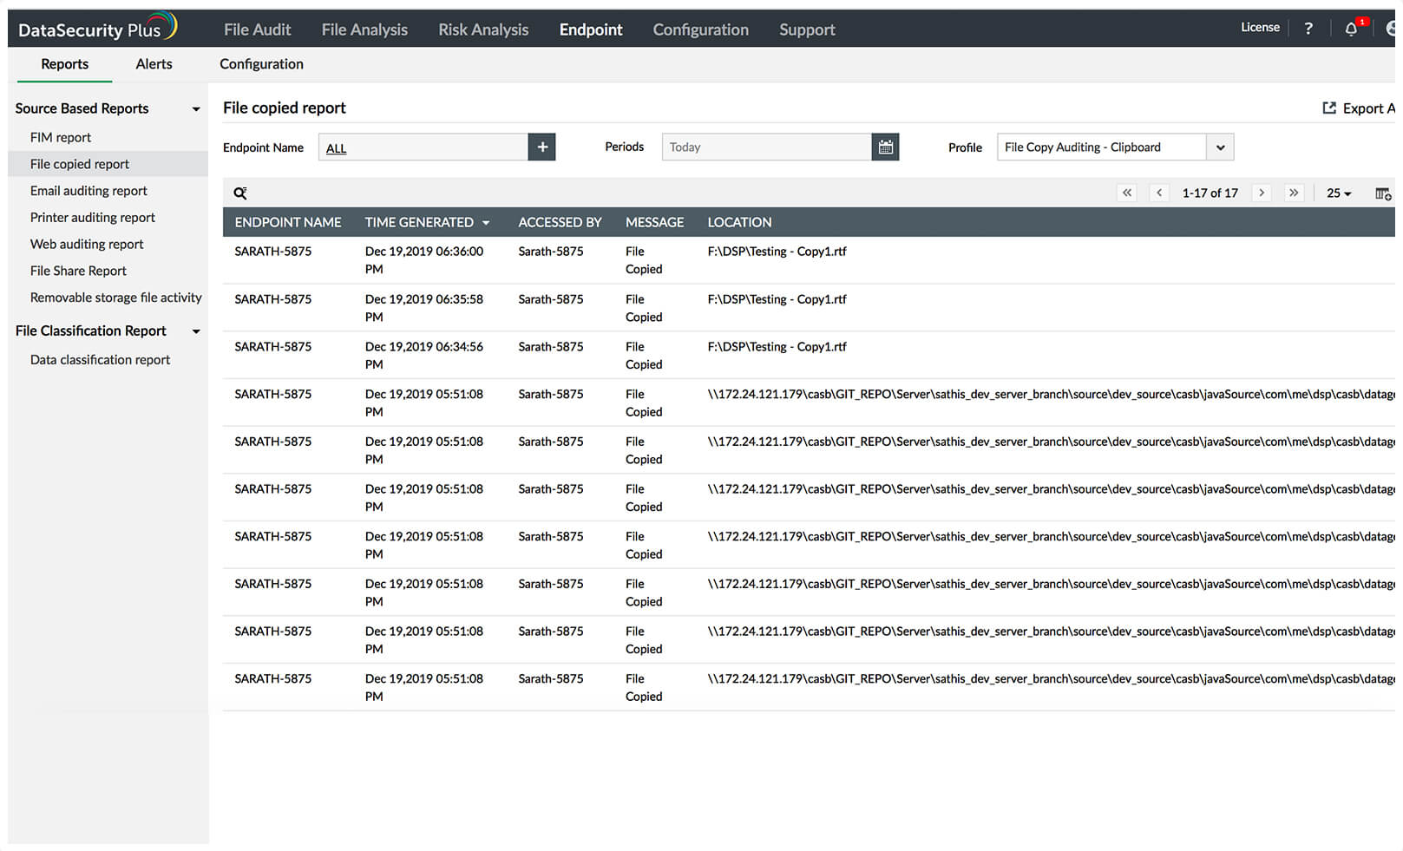Click the add endpoint plus icon
The image size is (1403, 851).
pyautogui.click(x=541, y=147)
